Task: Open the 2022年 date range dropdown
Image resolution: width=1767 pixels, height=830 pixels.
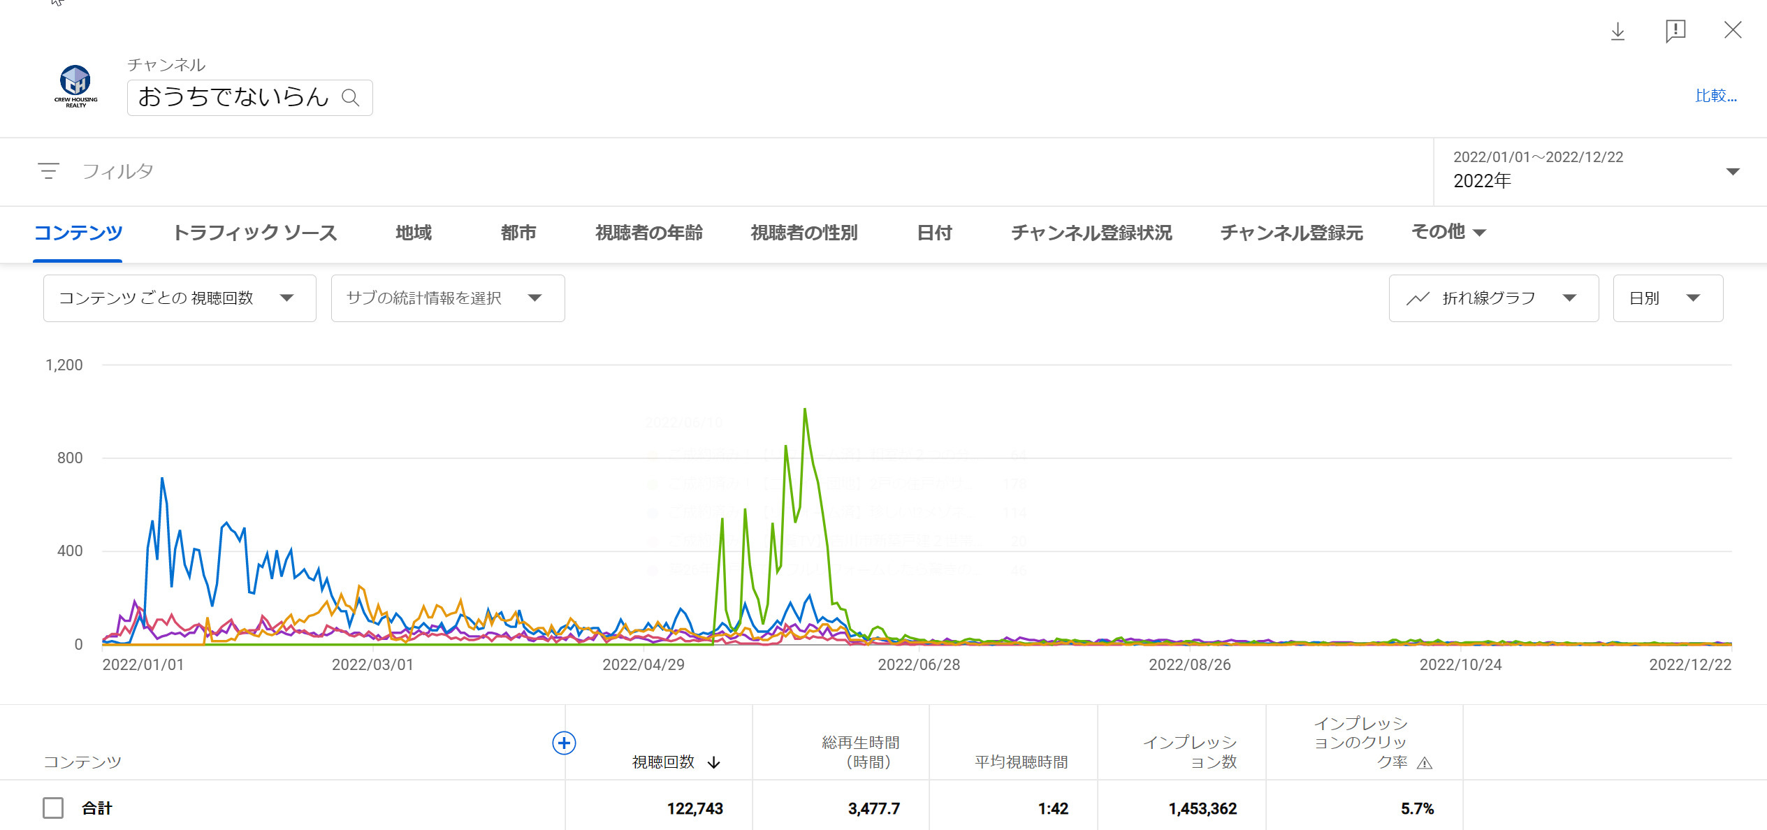Action: tap(1599, 171)
